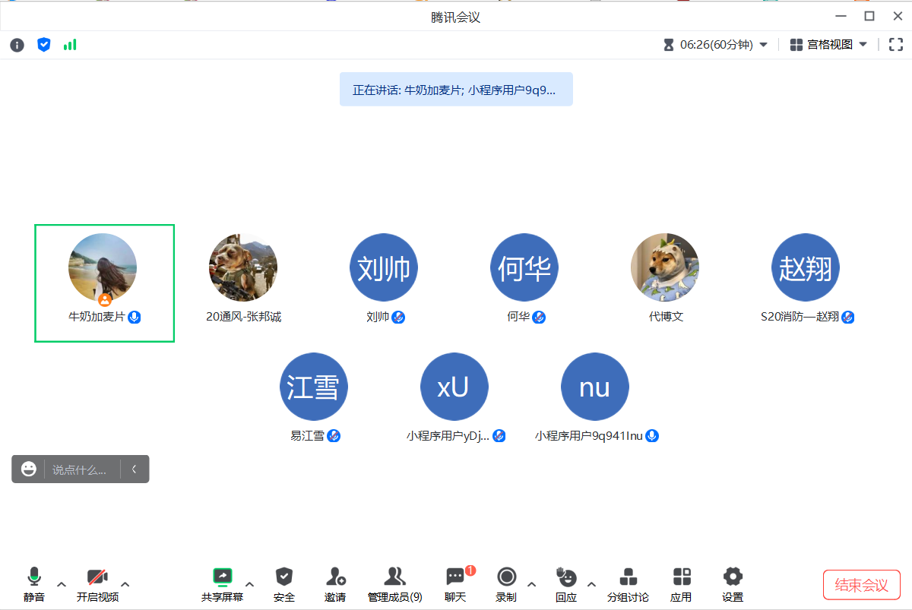912x610 pixels.
Task: Select 江雪 participant avatar
Action: click(314, 387)
